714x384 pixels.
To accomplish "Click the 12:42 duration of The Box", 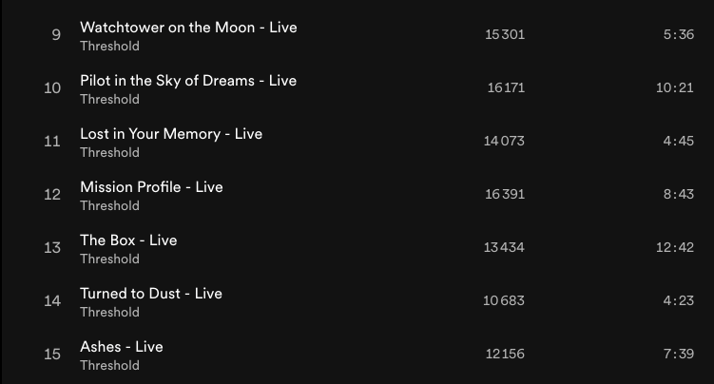I will click(x=676, y=248).
